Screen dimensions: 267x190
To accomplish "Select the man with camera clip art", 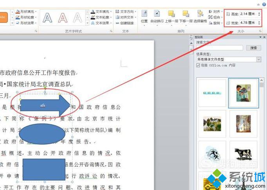I will tap(244, 93).
